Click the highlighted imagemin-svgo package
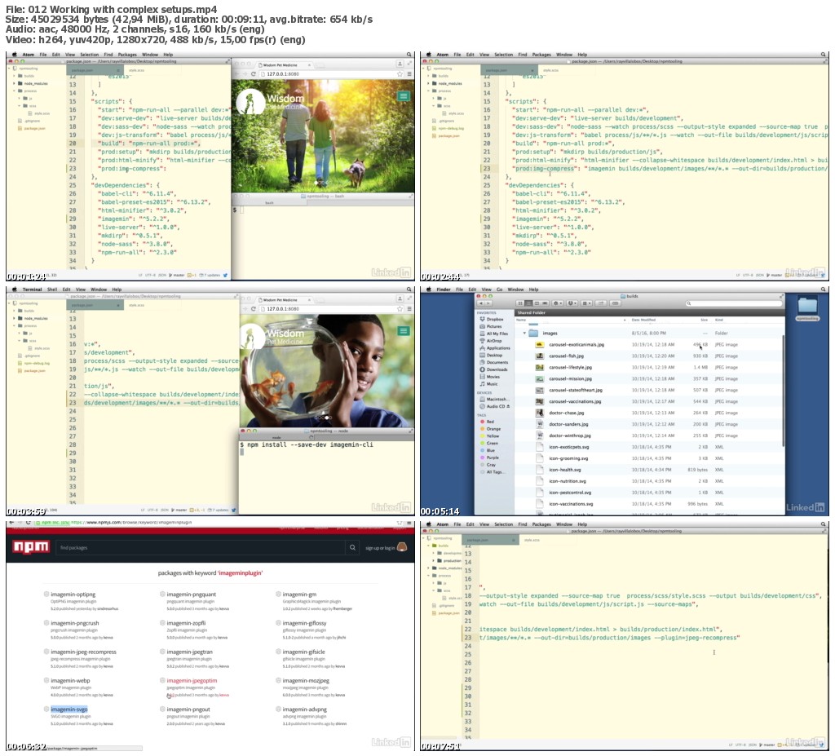 coord(68,710)
